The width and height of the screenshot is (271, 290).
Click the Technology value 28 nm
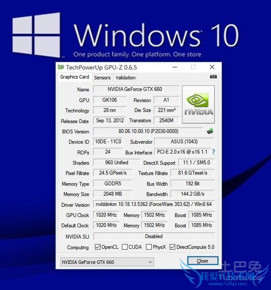(x=110, y=110)
